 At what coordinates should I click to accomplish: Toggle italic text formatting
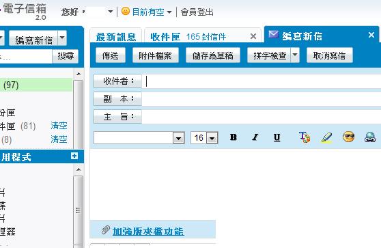pyautogui.click(x=255, y=137)
